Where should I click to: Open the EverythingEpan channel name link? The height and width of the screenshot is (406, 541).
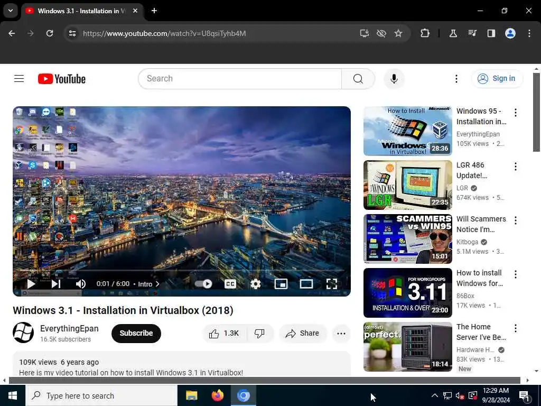69,328
